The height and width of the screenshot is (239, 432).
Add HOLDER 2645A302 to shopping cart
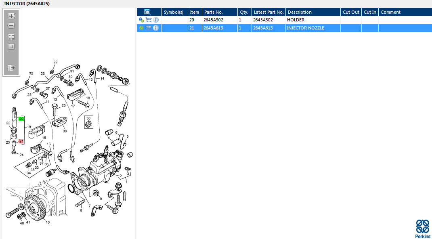pyautogui.click(x=149, y=20)
